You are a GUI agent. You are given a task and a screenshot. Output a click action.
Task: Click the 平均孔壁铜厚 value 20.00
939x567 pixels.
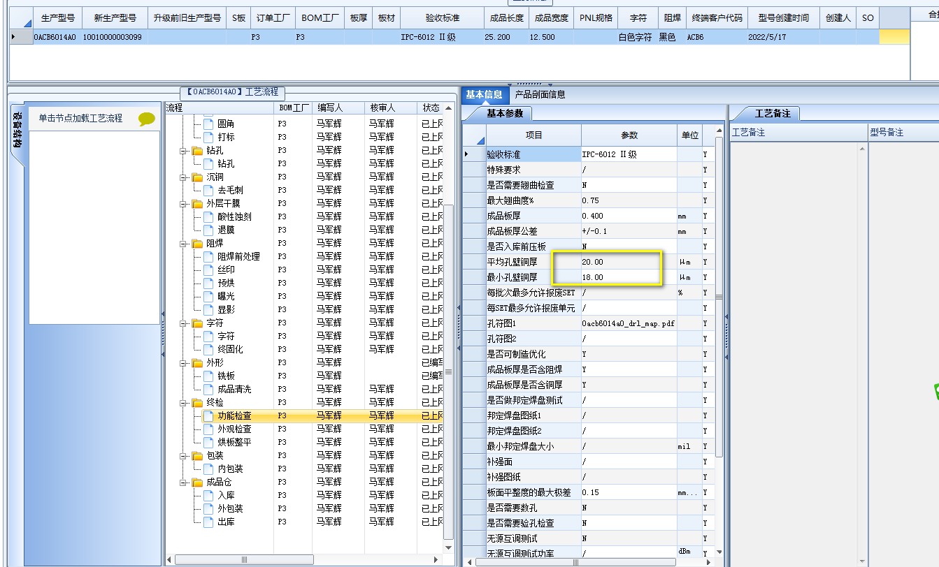pyautogui.click(x=629, y=262)
